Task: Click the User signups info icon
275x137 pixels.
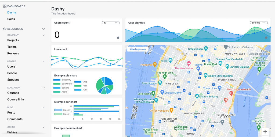Action: pyautogui.click(x=266, y=38)
